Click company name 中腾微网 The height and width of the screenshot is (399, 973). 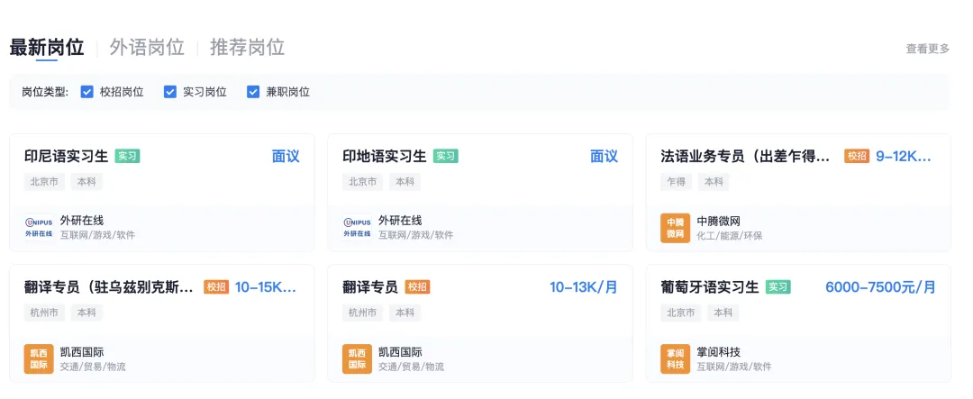click(719, 221)
